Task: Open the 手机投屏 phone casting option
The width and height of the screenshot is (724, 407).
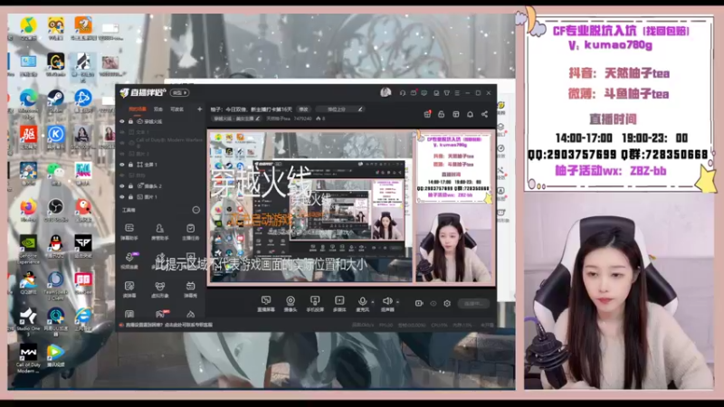Action: tap(315, 304)
